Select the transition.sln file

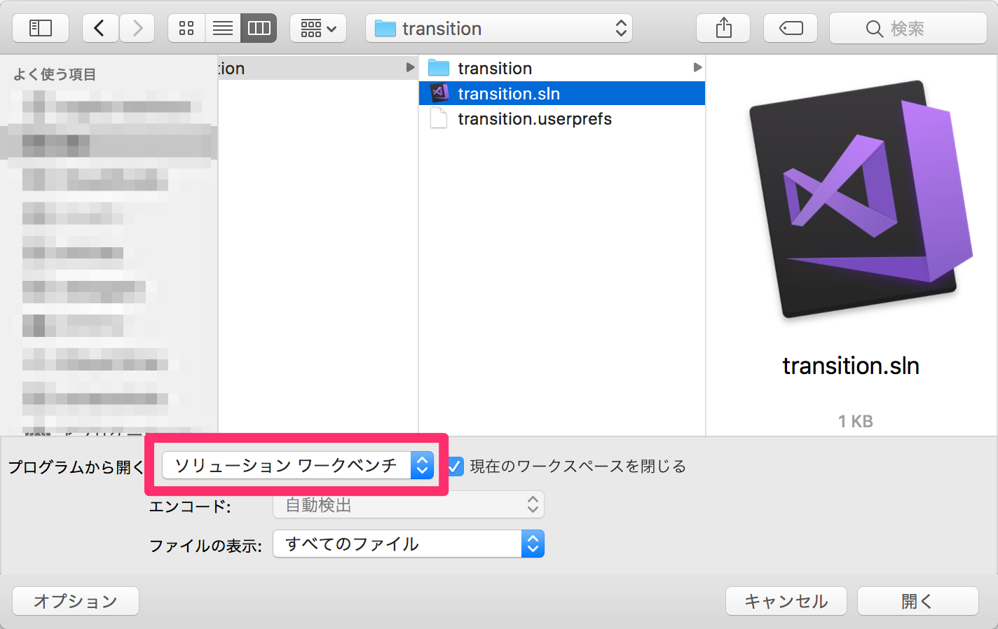coord(562,93)
